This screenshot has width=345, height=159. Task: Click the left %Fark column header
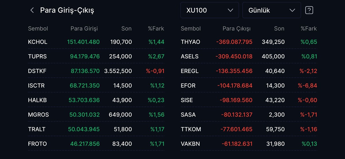[156, 28]
